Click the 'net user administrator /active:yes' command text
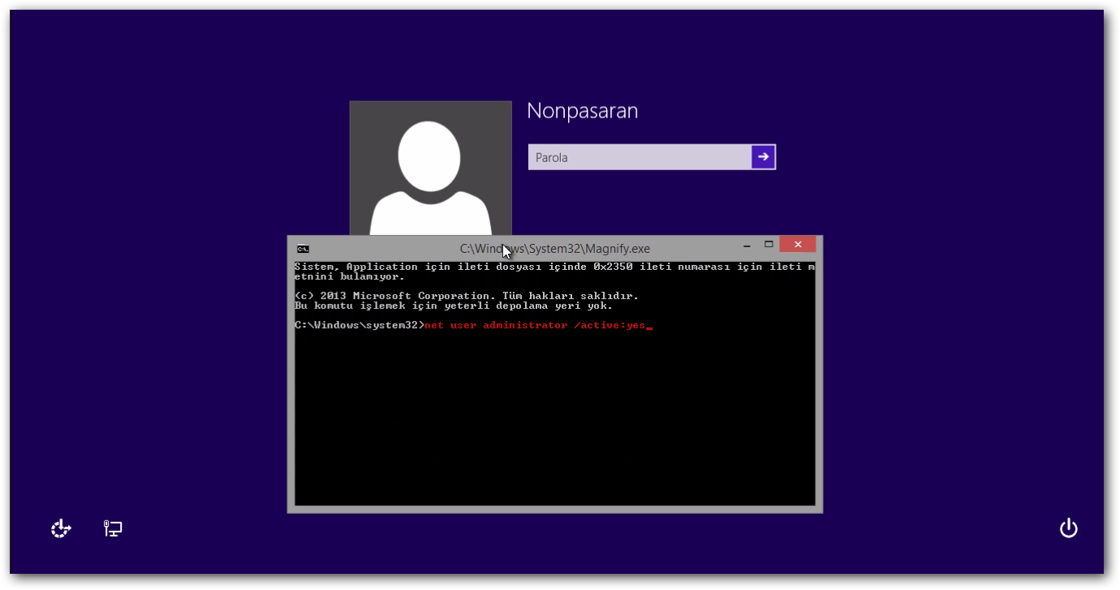The image size is (1120, 590). pos(535,325)
